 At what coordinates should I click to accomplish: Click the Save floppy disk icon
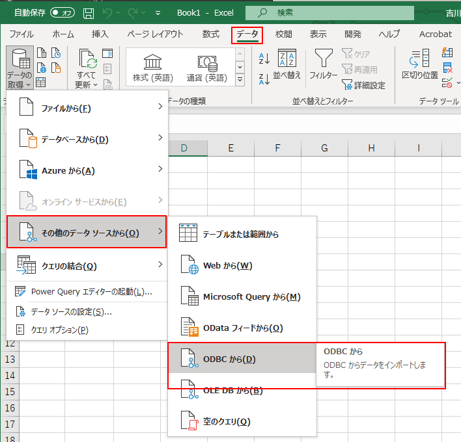click(x=89, y=13)
